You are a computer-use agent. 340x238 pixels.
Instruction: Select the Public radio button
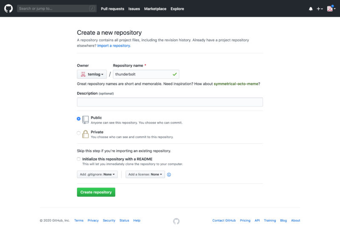pos(79,118)
